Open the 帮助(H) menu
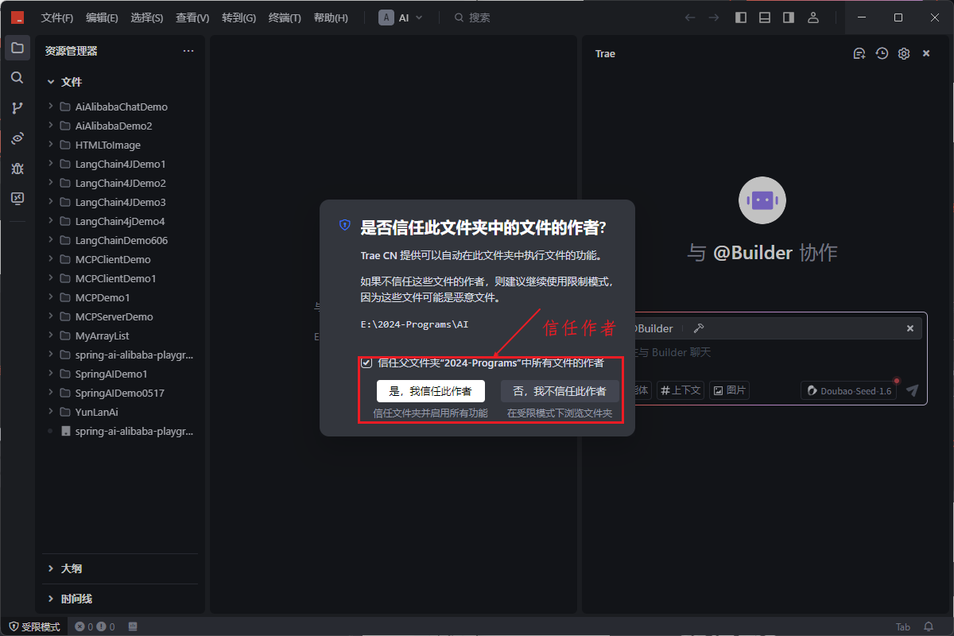Viewport: 954px width, 636px height. 331,17
